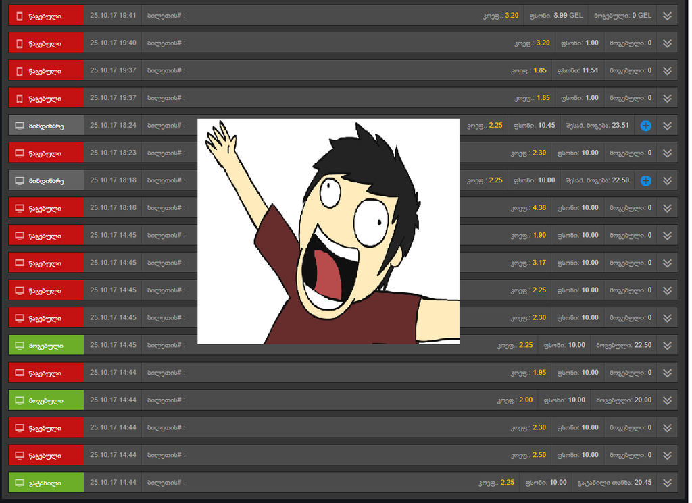The width and height of the screenshot is (692, 503).
Task: Click possible winnings value 23.51
Action: pos(620,125)
